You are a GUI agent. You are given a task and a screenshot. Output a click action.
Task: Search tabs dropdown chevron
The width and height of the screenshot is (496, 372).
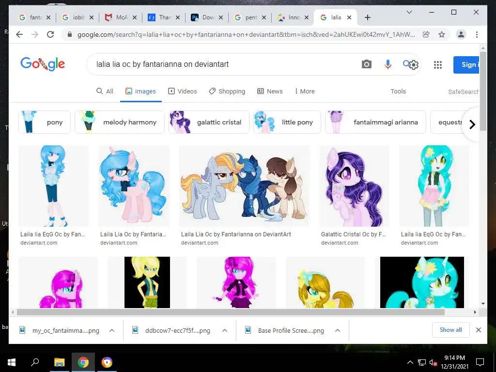point(409,12)
